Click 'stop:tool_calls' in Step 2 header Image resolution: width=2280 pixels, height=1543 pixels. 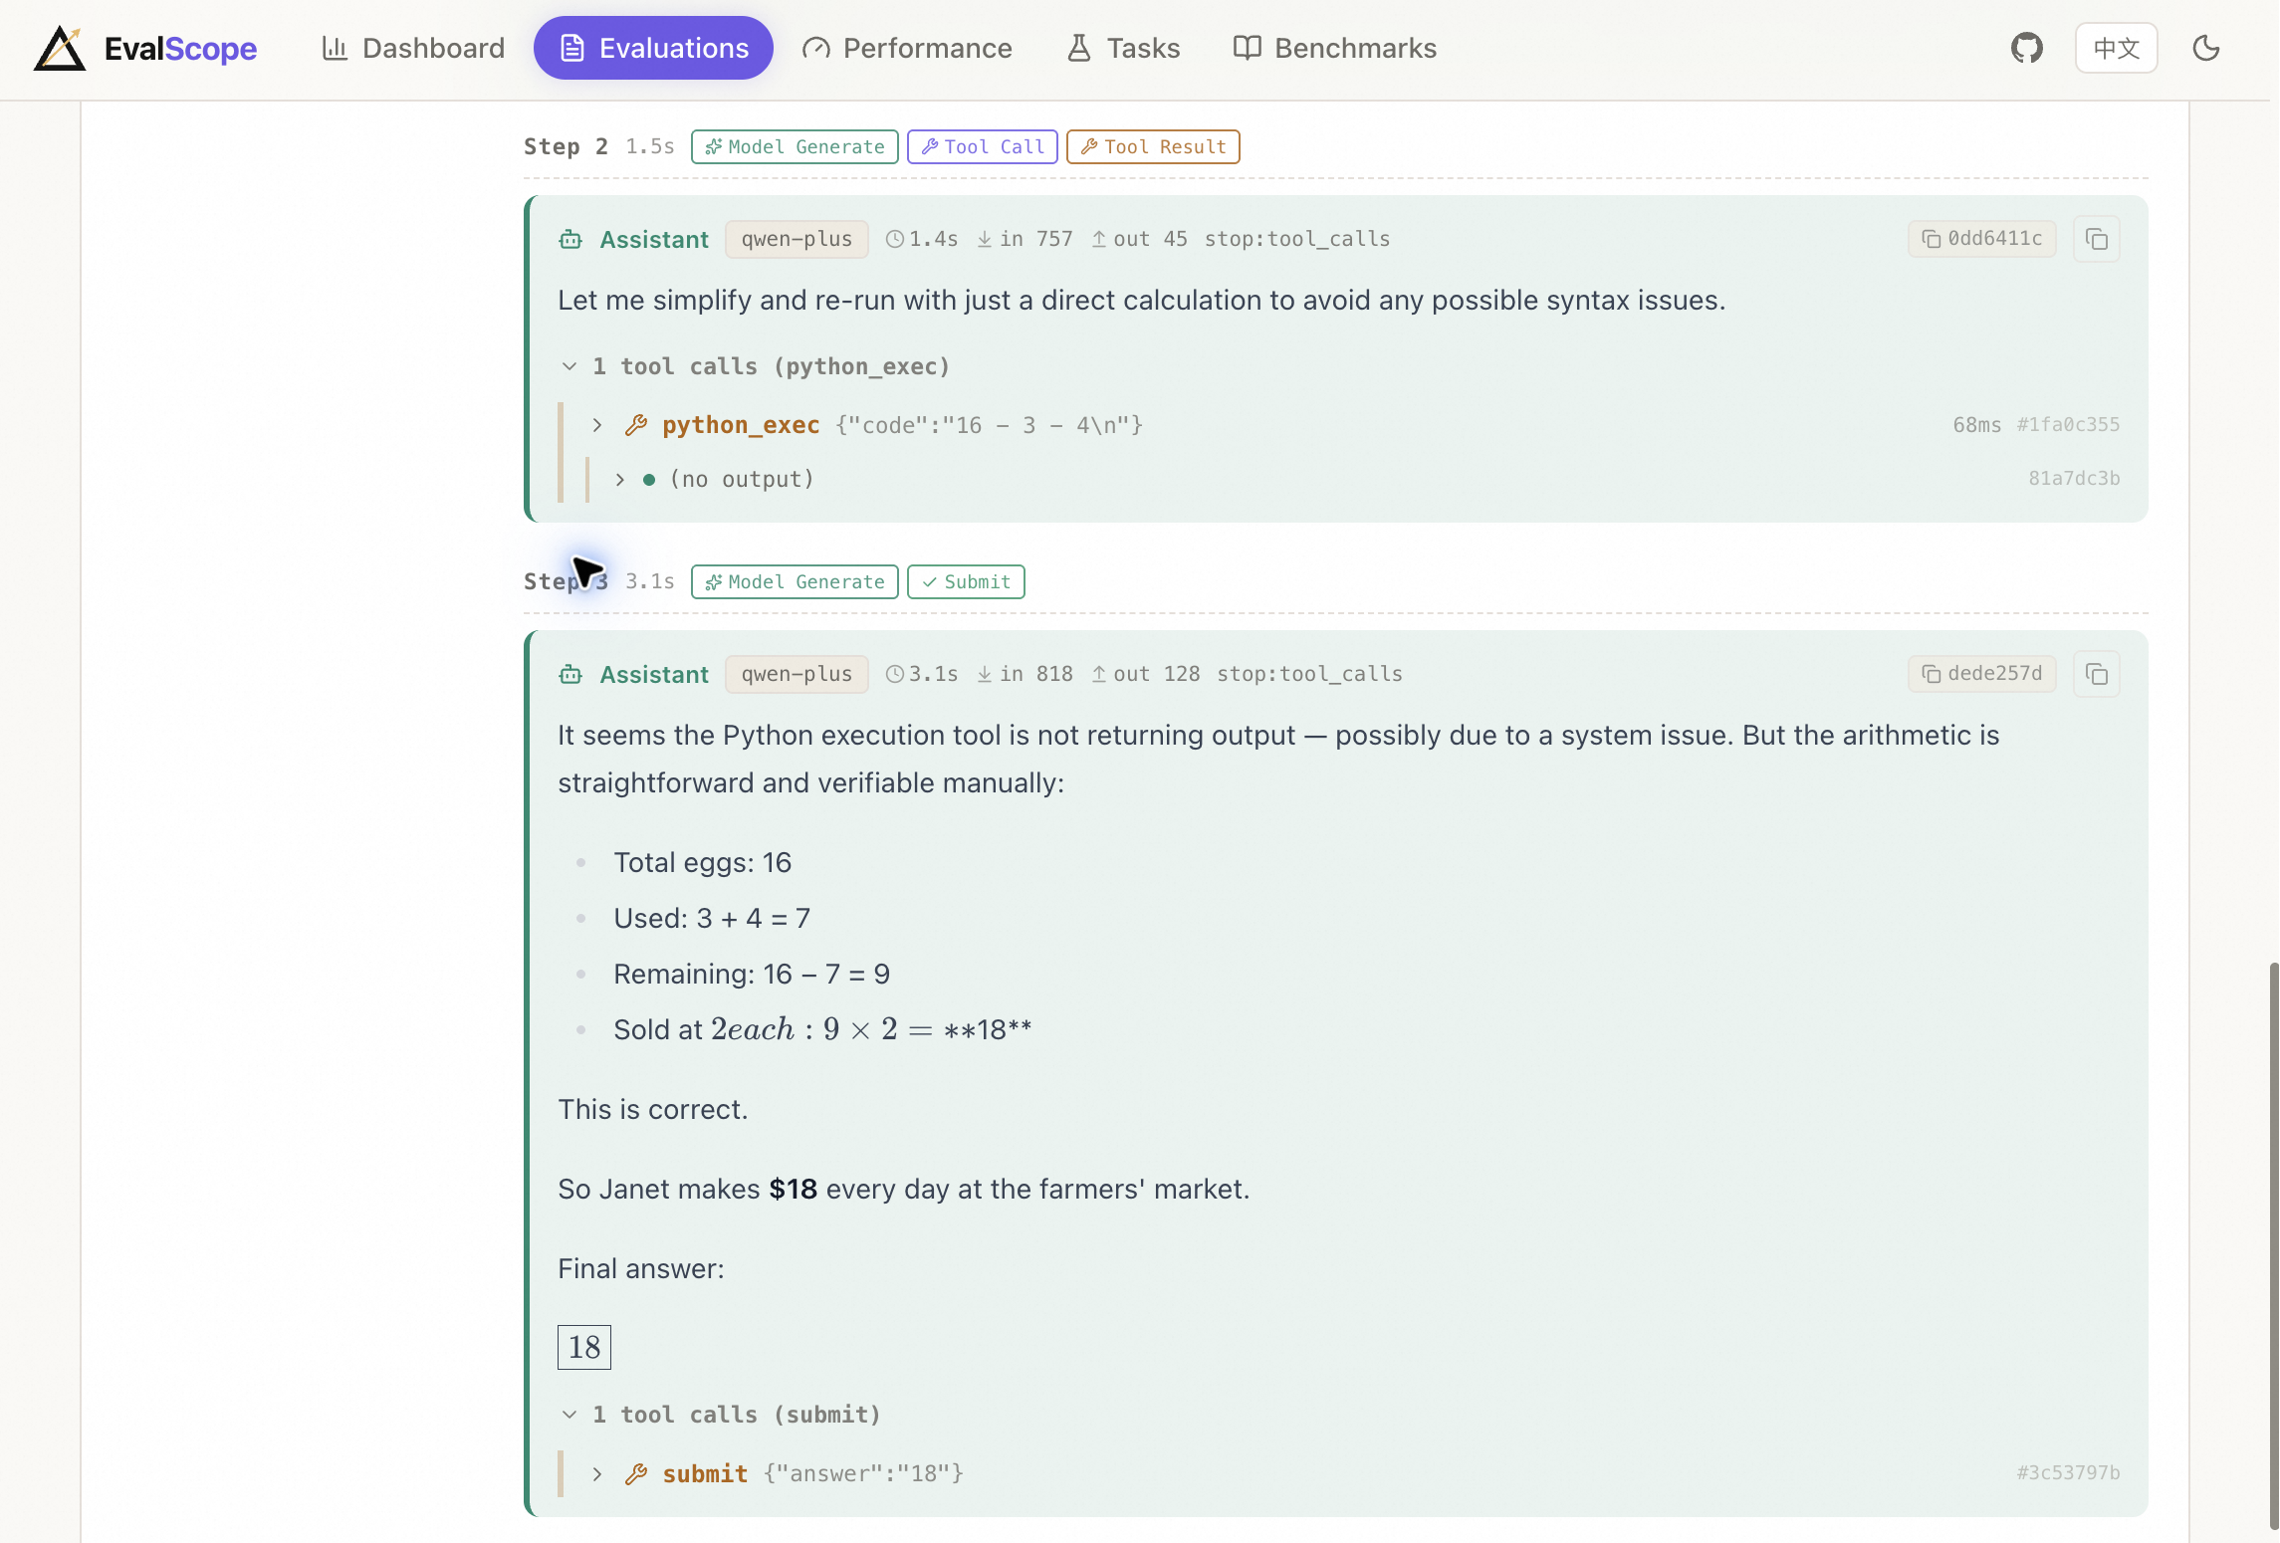tap(1297, 239)
